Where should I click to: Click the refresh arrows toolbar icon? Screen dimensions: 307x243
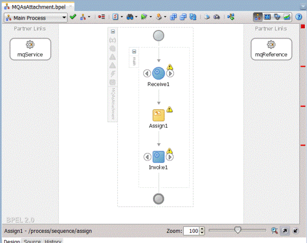(193, 17)
